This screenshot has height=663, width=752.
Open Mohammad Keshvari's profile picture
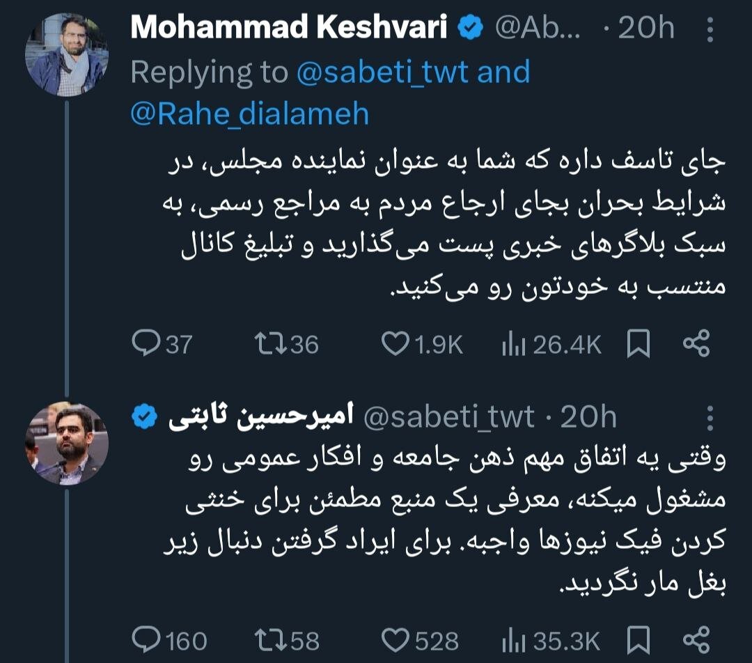pos(67,54)
